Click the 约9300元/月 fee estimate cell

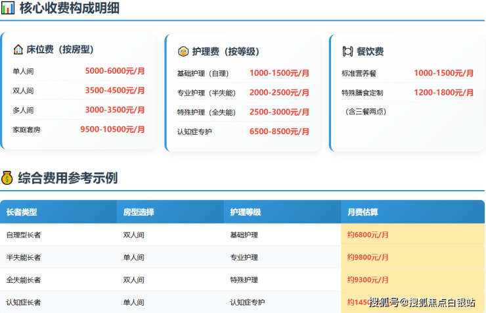[x=368, y=279]
